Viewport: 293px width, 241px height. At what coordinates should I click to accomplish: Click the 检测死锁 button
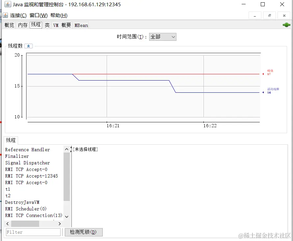coord(84,232)
